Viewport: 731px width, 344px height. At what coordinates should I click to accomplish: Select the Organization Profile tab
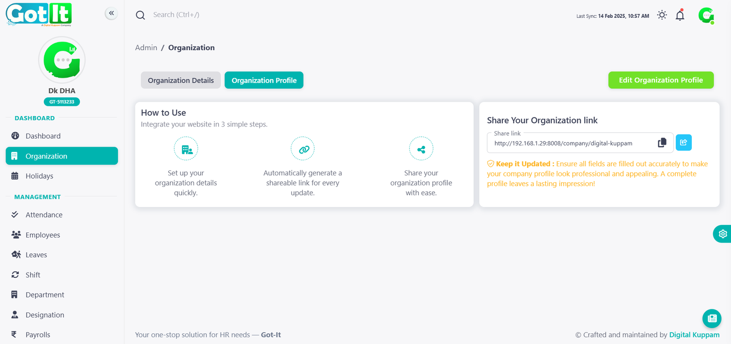[264, 80]
